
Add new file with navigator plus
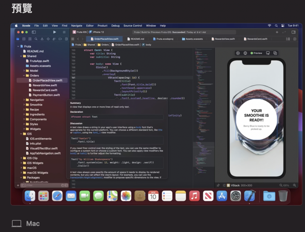click(18, 185)
